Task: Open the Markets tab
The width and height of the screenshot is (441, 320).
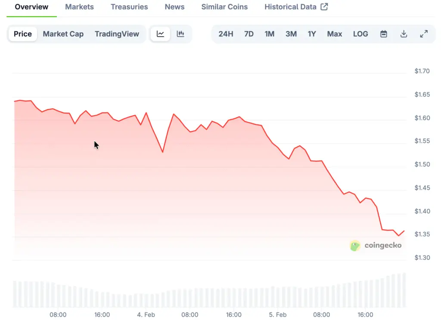Action: click(79, 7)
